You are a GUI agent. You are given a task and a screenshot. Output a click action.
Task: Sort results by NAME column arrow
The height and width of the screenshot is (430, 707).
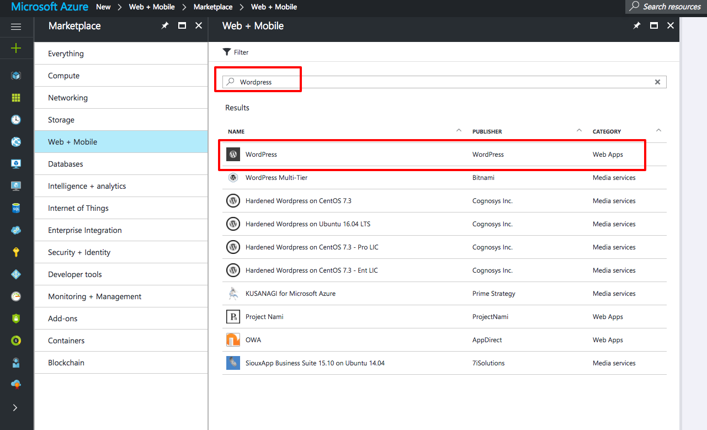pos(459,131)
